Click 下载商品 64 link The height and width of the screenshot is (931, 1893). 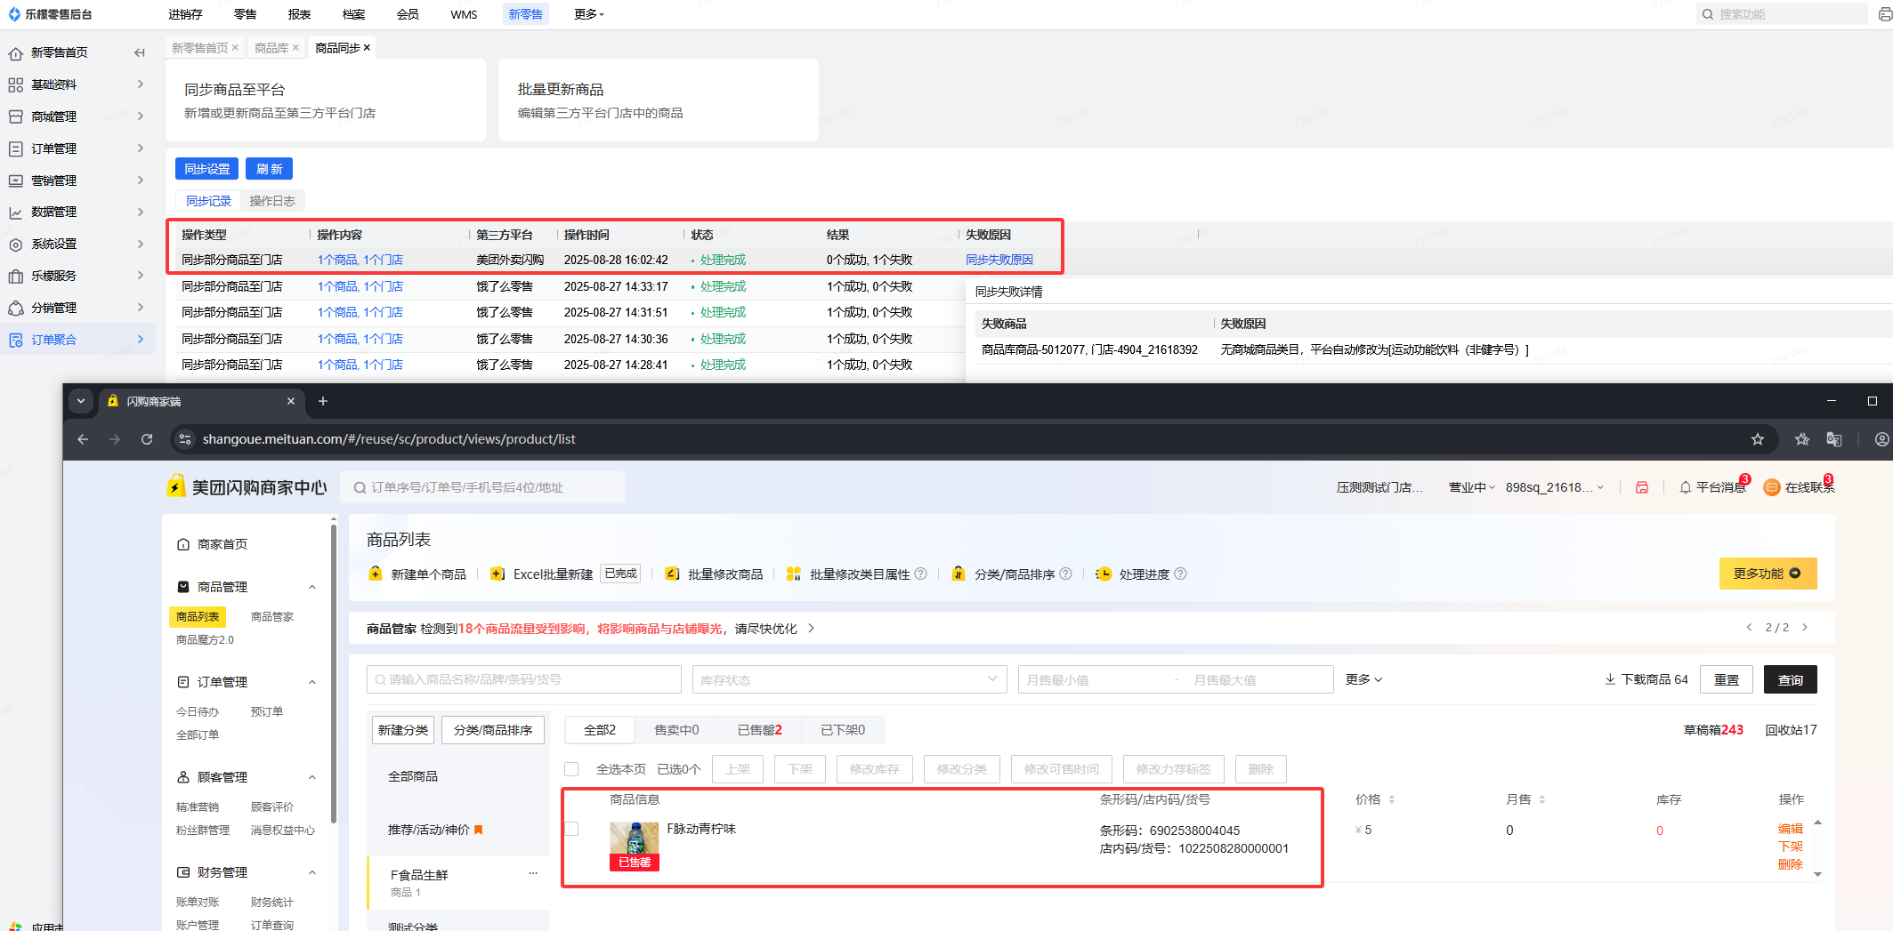pyautogui.click(x=1646, y=679)
